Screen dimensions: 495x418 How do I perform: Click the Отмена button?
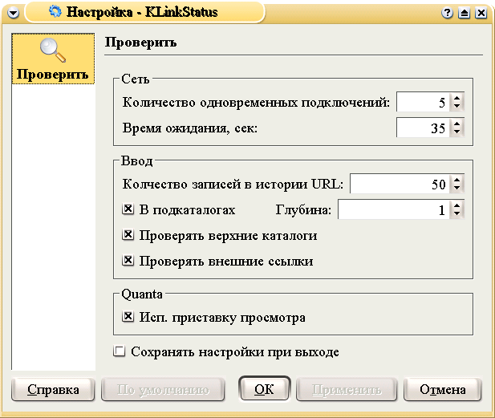pos(442,390)
